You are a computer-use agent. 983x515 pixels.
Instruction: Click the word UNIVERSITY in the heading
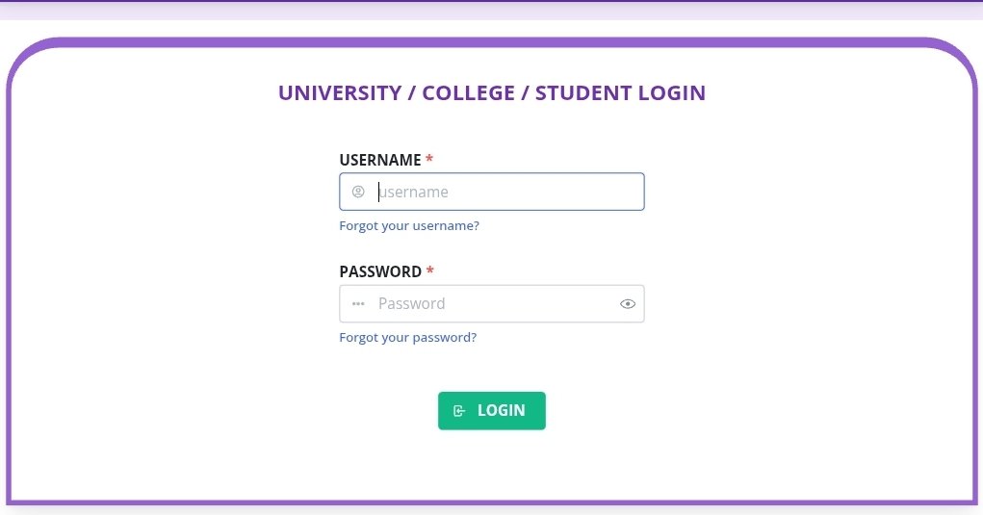point(340,93)
